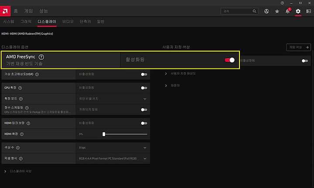Toggle the 정수 스케일링 switch
This screenshot has width=314, height=188.
[x=144, y=110]
